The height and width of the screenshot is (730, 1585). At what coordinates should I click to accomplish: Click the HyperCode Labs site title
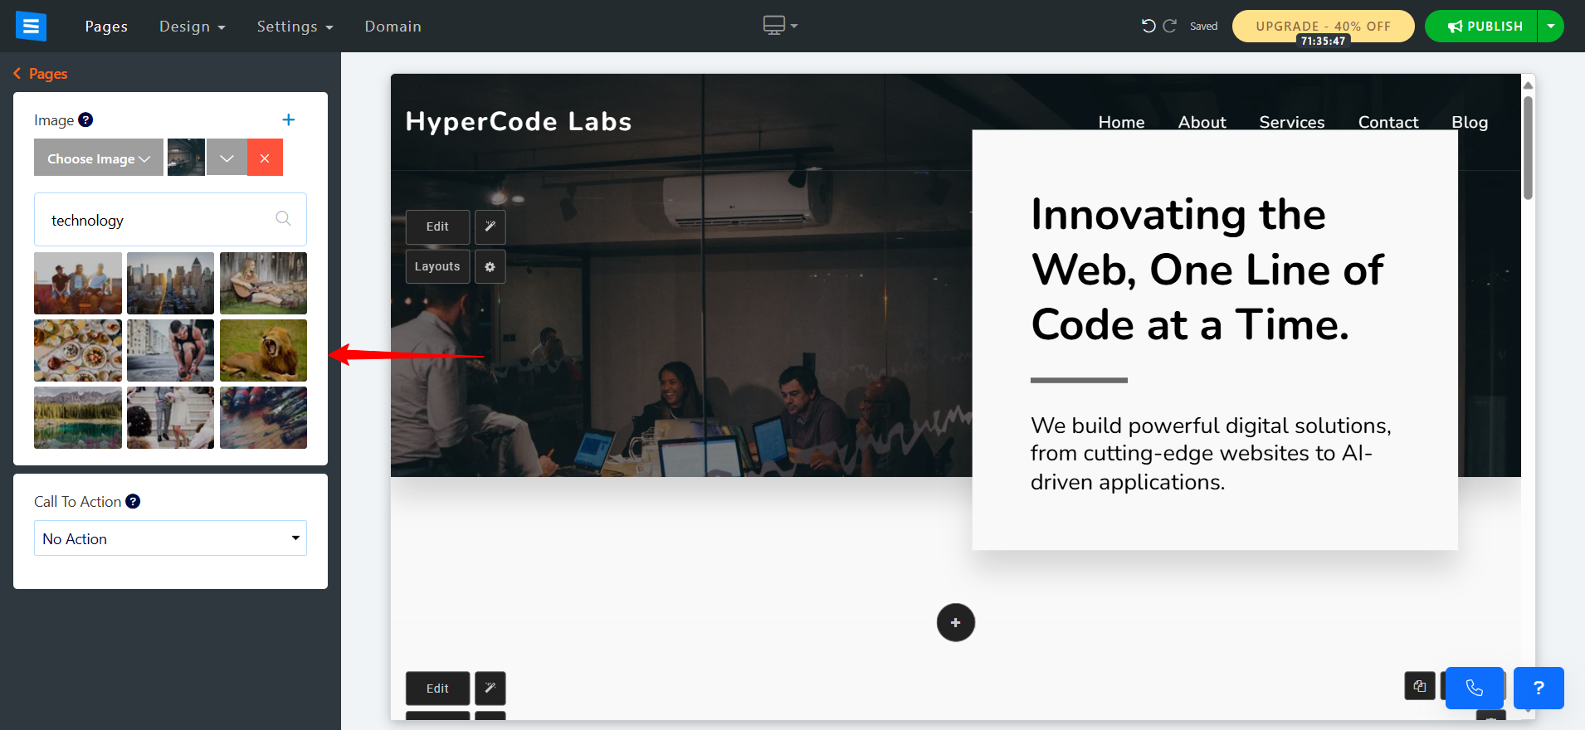click(x=519, y=122)
